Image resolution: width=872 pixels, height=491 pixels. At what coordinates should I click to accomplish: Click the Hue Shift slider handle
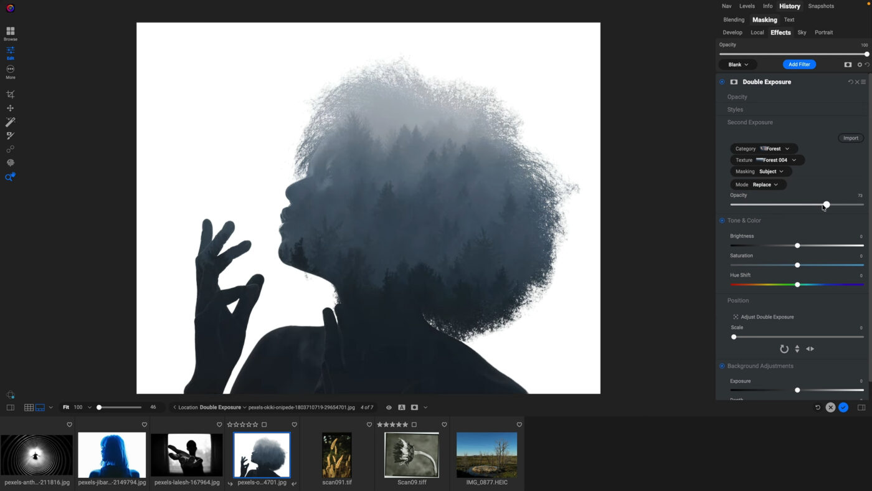(797, 285)
